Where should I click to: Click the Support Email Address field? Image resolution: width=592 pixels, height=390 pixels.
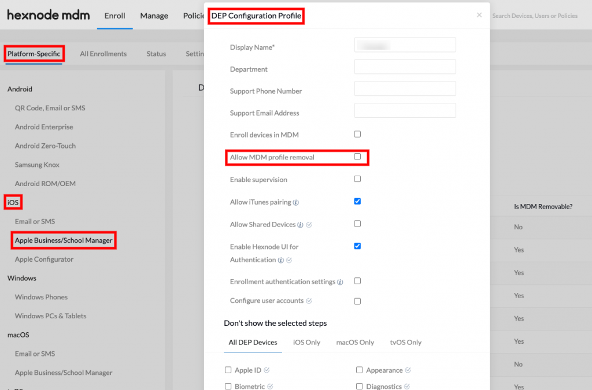point(405,110)
